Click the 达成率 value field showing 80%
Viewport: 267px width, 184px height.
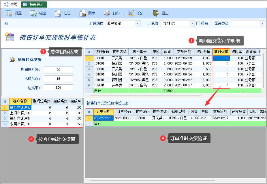coord(59,88)
